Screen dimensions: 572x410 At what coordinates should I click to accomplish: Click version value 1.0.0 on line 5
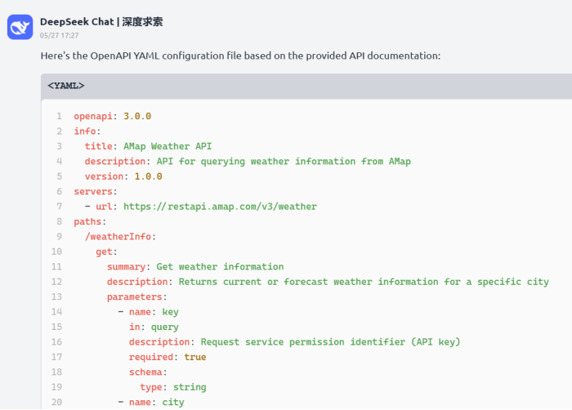148,176
